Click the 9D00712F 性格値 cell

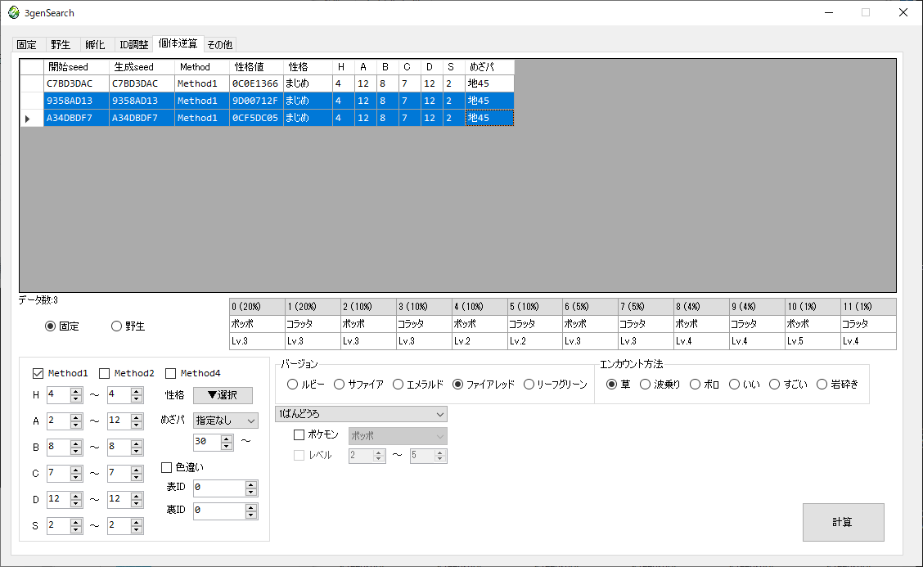point(256,101)
